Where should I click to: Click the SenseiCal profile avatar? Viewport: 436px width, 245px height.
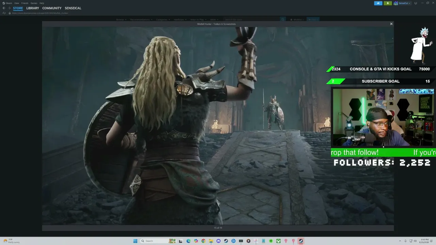coord(395,3)
